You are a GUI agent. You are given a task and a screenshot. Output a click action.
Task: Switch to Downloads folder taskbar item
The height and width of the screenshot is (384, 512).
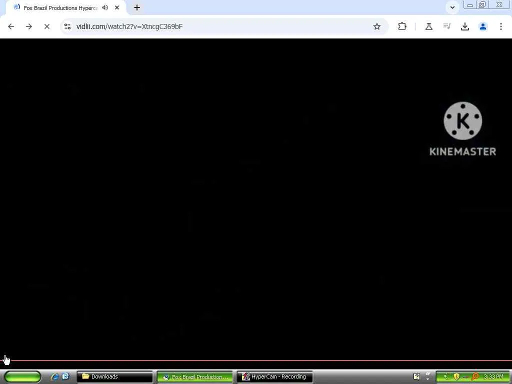[x=114, y=376]
